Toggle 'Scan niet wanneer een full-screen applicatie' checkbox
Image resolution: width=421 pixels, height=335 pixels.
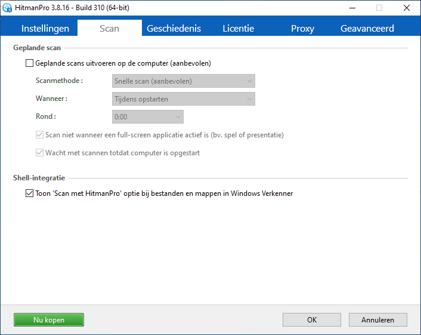tap(39, 135)
